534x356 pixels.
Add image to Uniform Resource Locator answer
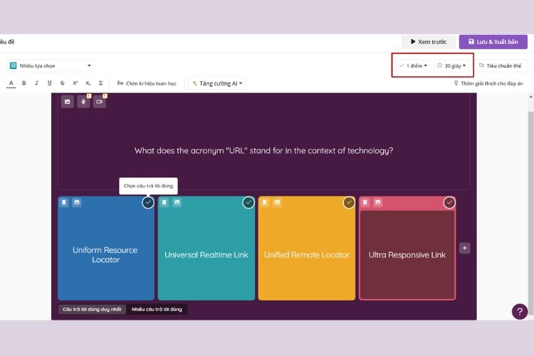77,202
